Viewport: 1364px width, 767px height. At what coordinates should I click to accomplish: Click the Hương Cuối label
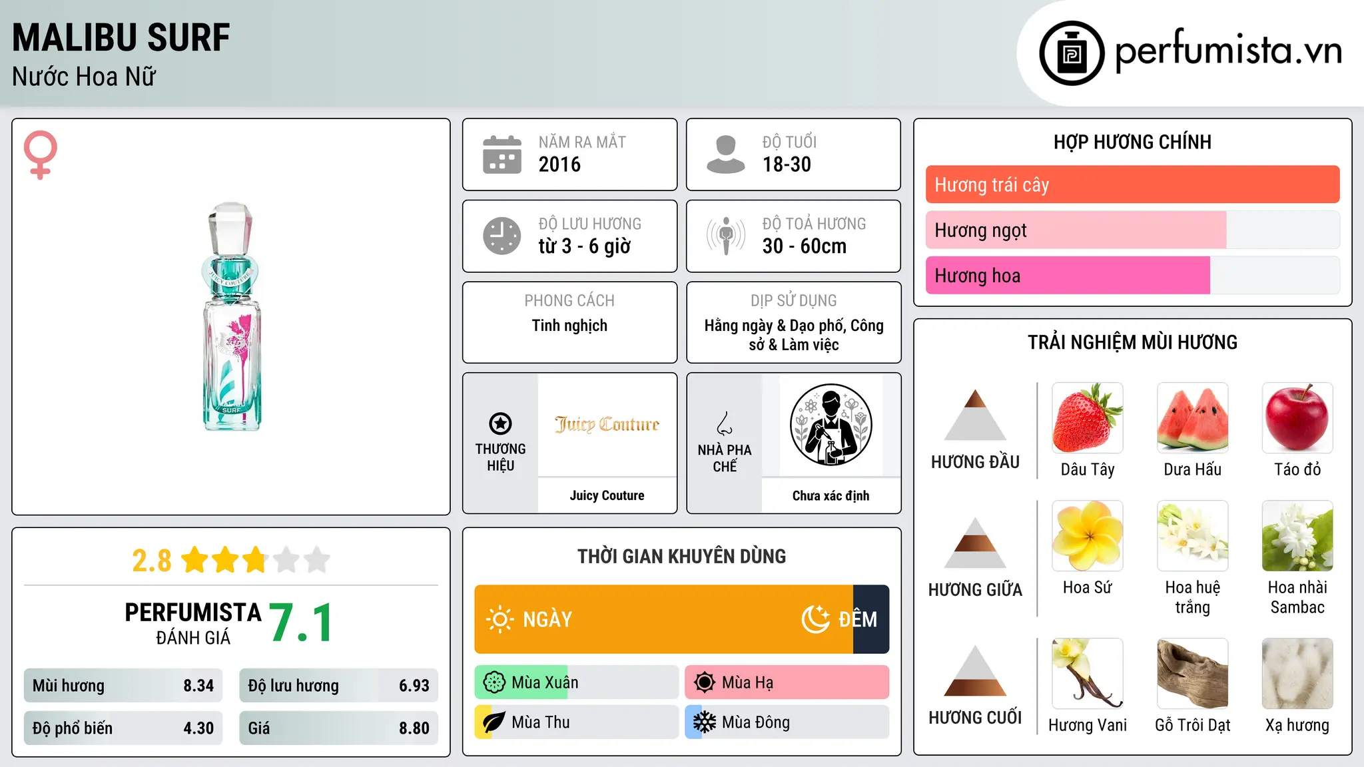point(975,718)
